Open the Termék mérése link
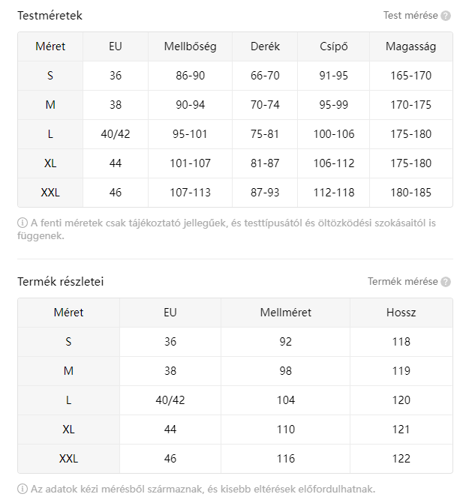This screenshot has height=500, width=466. 402,282
